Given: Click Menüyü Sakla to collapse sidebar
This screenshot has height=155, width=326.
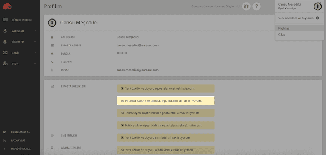Looking at the screenshot, I should 21,149.
